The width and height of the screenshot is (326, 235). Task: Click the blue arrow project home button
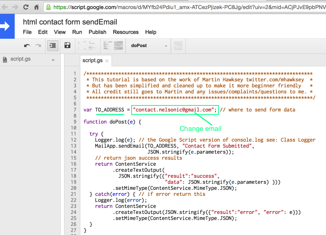pyautogui.click(x=7, y=26)
